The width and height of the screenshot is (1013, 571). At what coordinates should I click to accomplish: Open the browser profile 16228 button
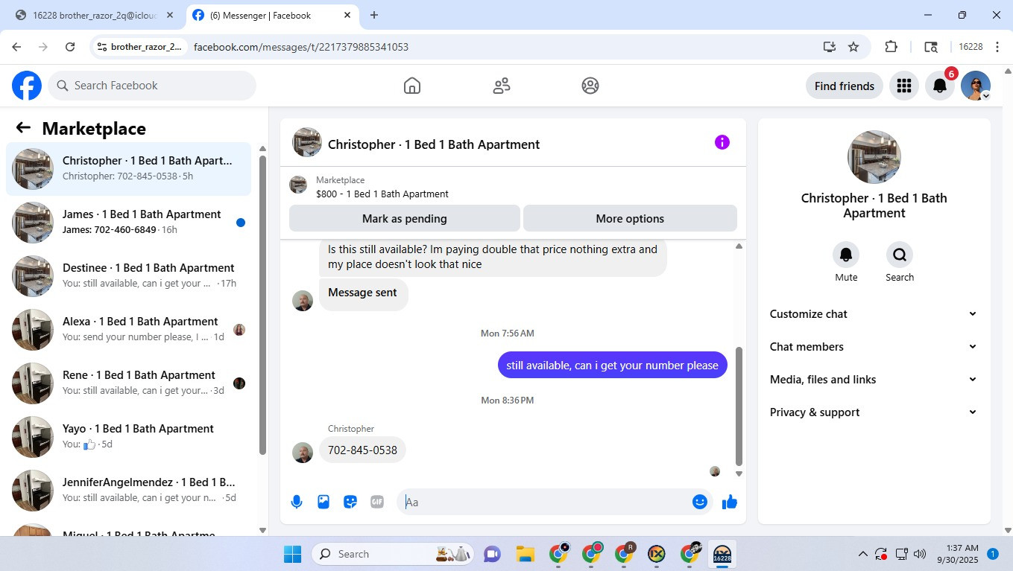[971, 47]
